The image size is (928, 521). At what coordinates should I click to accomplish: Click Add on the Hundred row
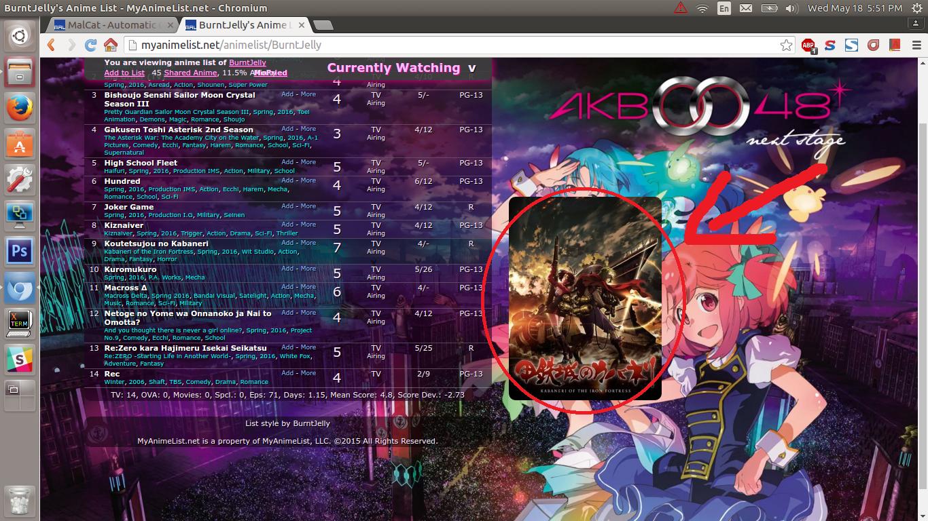[287, 180]
